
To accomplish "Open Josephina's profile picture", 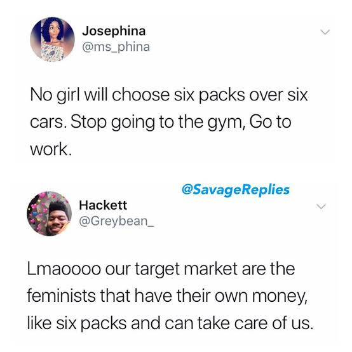I will pyautogui.click(x=52, y=39).
